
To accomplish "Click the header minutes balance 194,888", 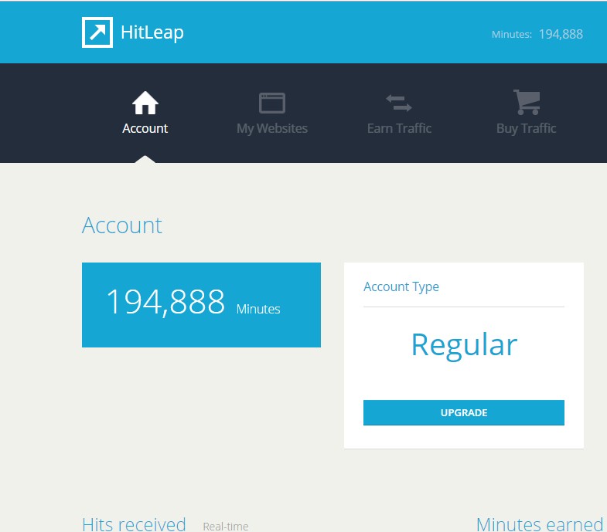I will (x=561, y=35).
